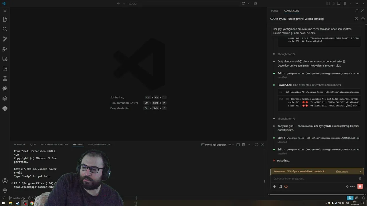Open Copilot status in status bar
Screen dimensions: 367x206
point(357,198)
